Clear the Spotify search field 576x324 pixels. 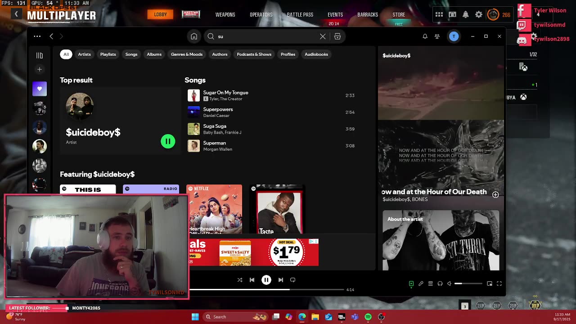[323, 36]
